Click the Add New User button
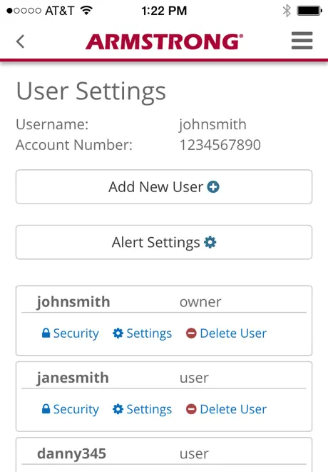 coord(164,187)
